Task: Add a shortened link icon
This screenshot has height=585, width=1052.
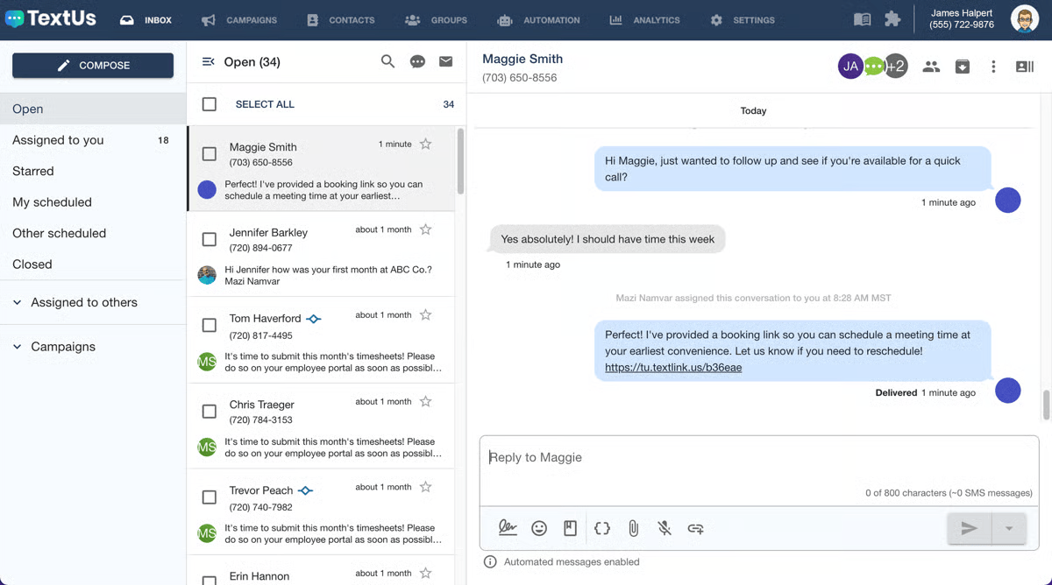Action: coord(695,528)
